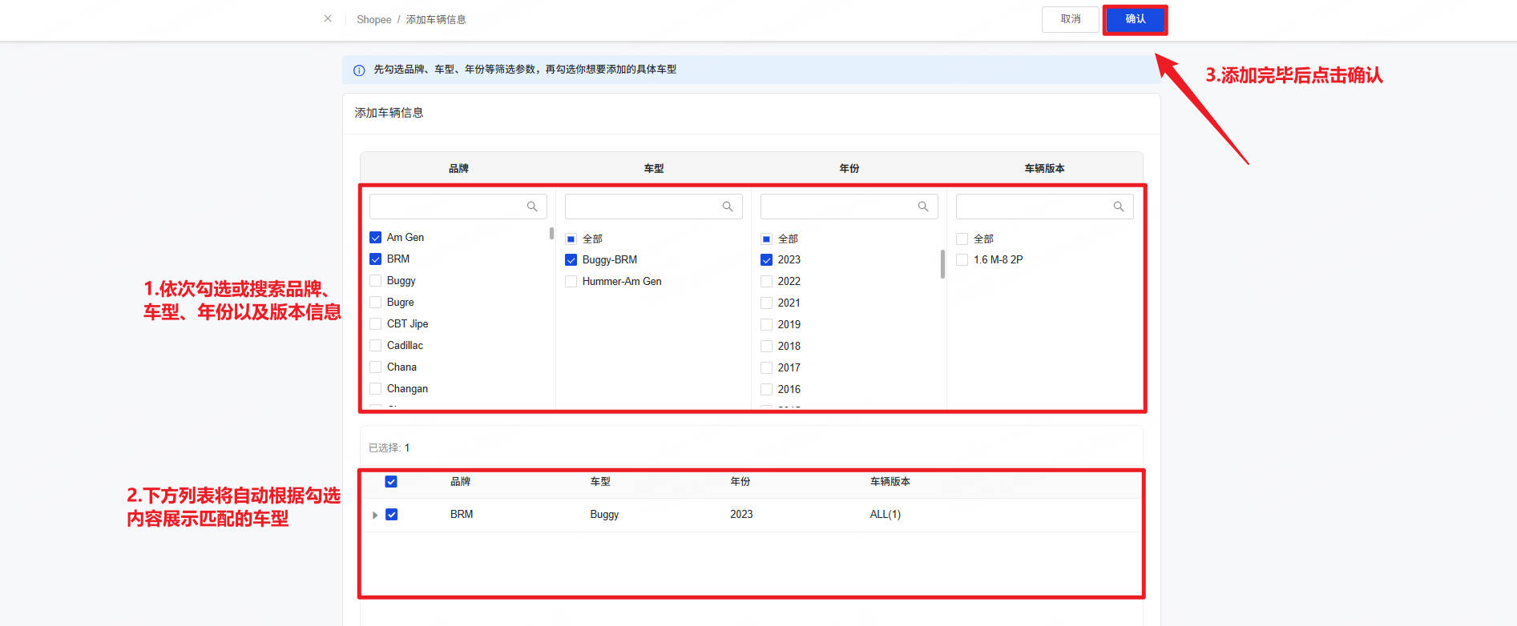Click the 2023 cell in results table
The image size is (1517, 626).
741,515
